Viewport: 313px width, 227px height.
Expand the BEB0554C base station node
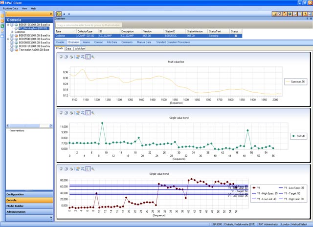coord(8,39)
